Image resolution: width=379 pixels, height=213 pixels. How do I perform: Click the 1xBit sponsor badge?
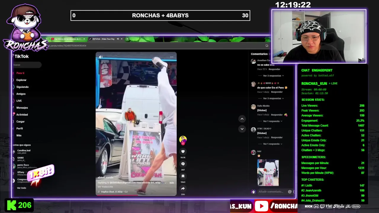coord(41,174)
